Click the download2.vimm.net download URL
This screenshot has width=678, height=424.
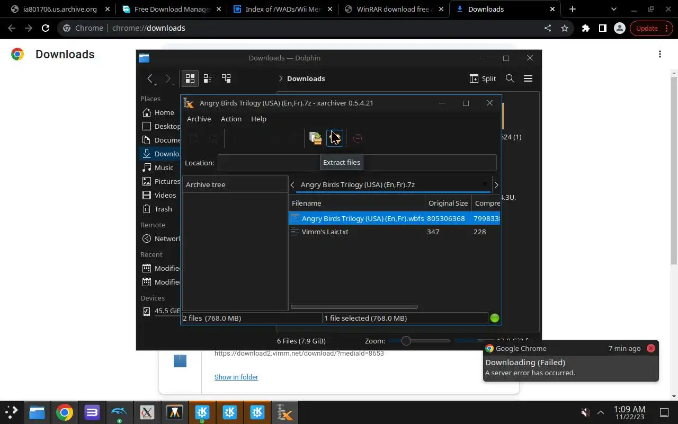(299, 354)
